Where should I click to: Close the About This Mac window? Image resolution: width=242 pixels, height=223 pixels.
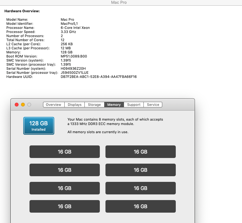point(17,105)
